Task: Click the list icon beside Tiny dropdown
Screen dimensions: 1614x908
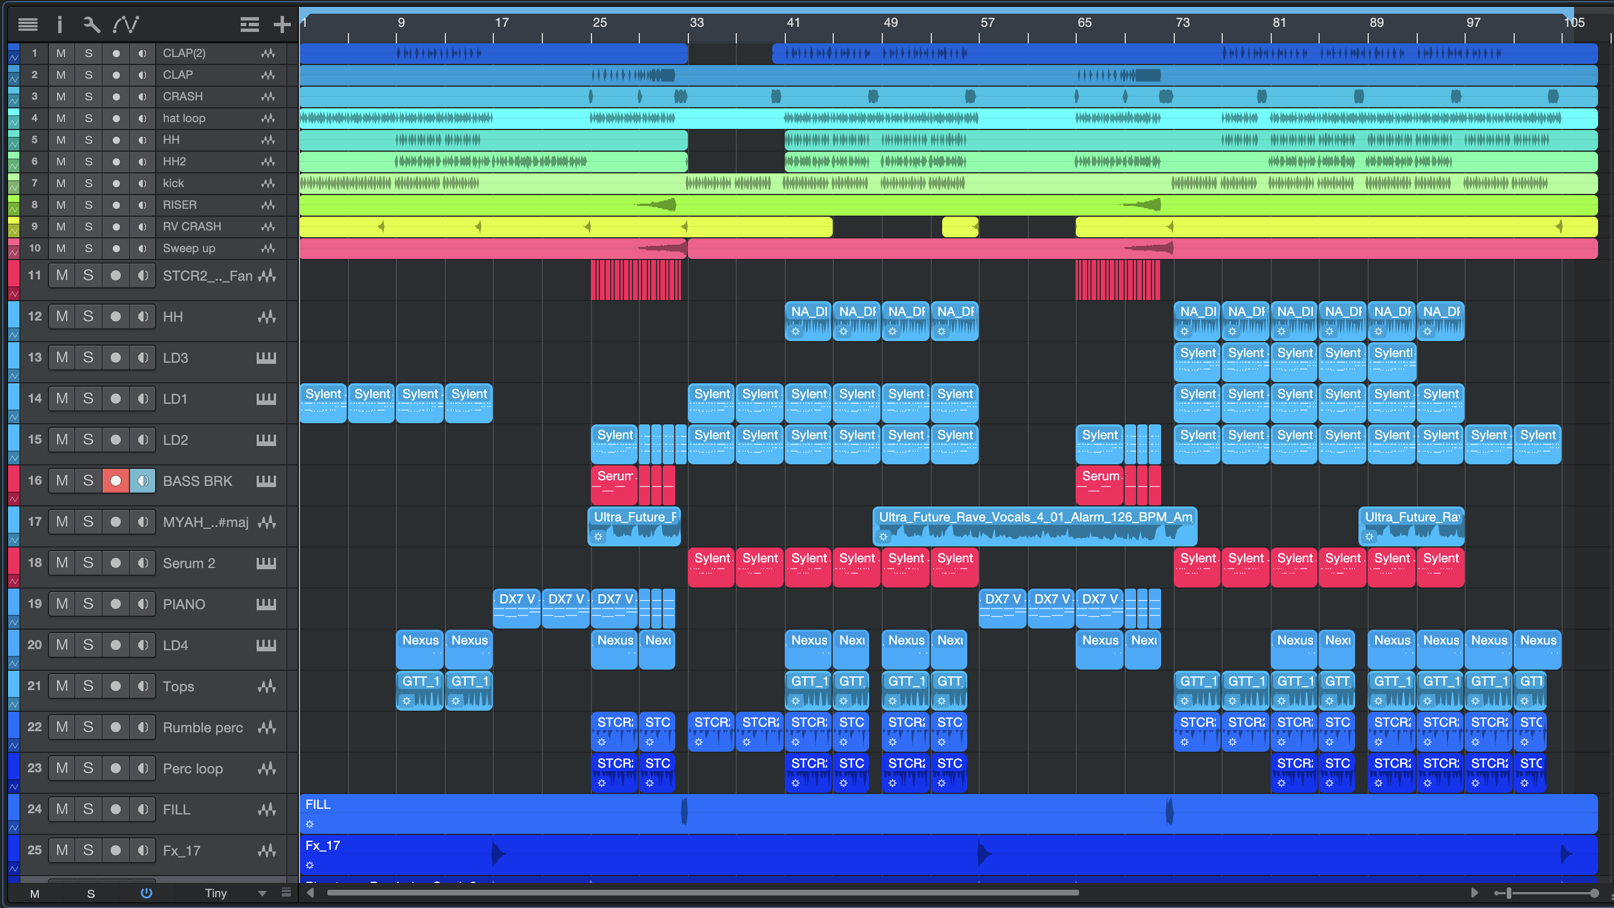Action: coord(286,893)
